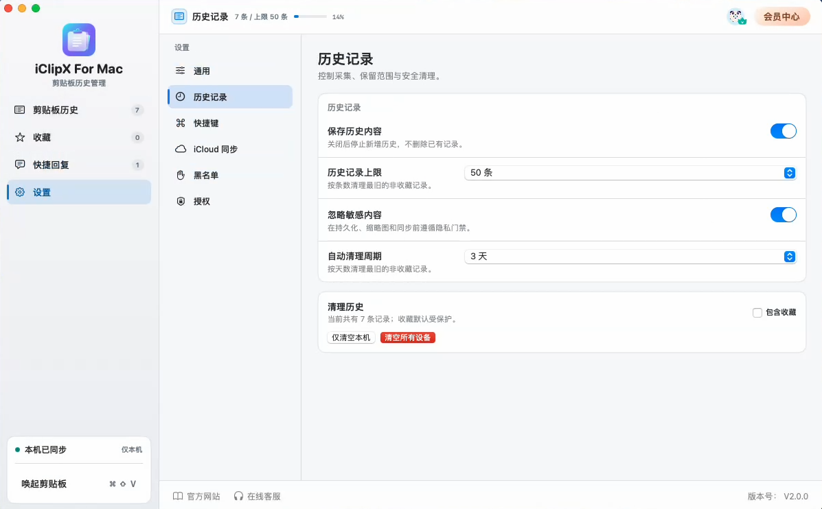Click the clock icon next to 历史记录
Viewport: 822px width, 509px height.
tap(181, 97)
